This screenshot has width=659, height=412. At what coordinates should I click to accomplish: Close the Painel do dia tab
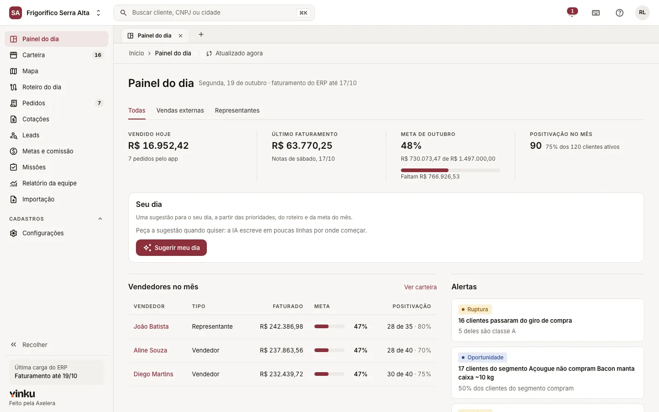pyautogui.click(x=181, y=36)
